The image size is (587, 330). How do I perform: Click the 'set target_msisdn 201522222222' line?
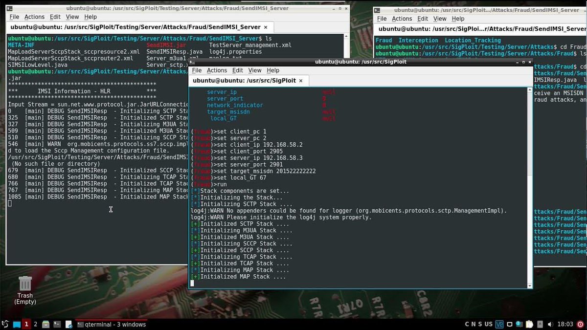[x=253, y=171]
